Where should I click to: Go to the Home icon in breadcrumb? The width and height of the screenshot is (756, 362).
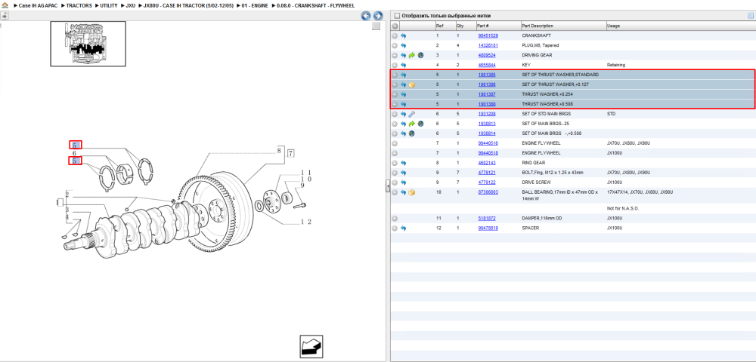point(5,5)
